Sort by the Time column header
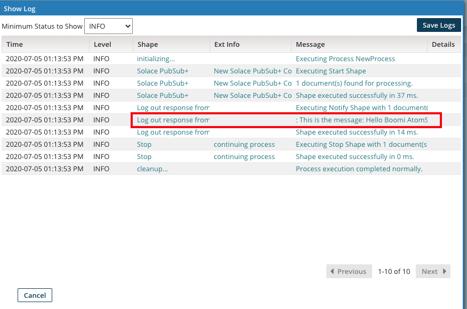 (15, 45)
